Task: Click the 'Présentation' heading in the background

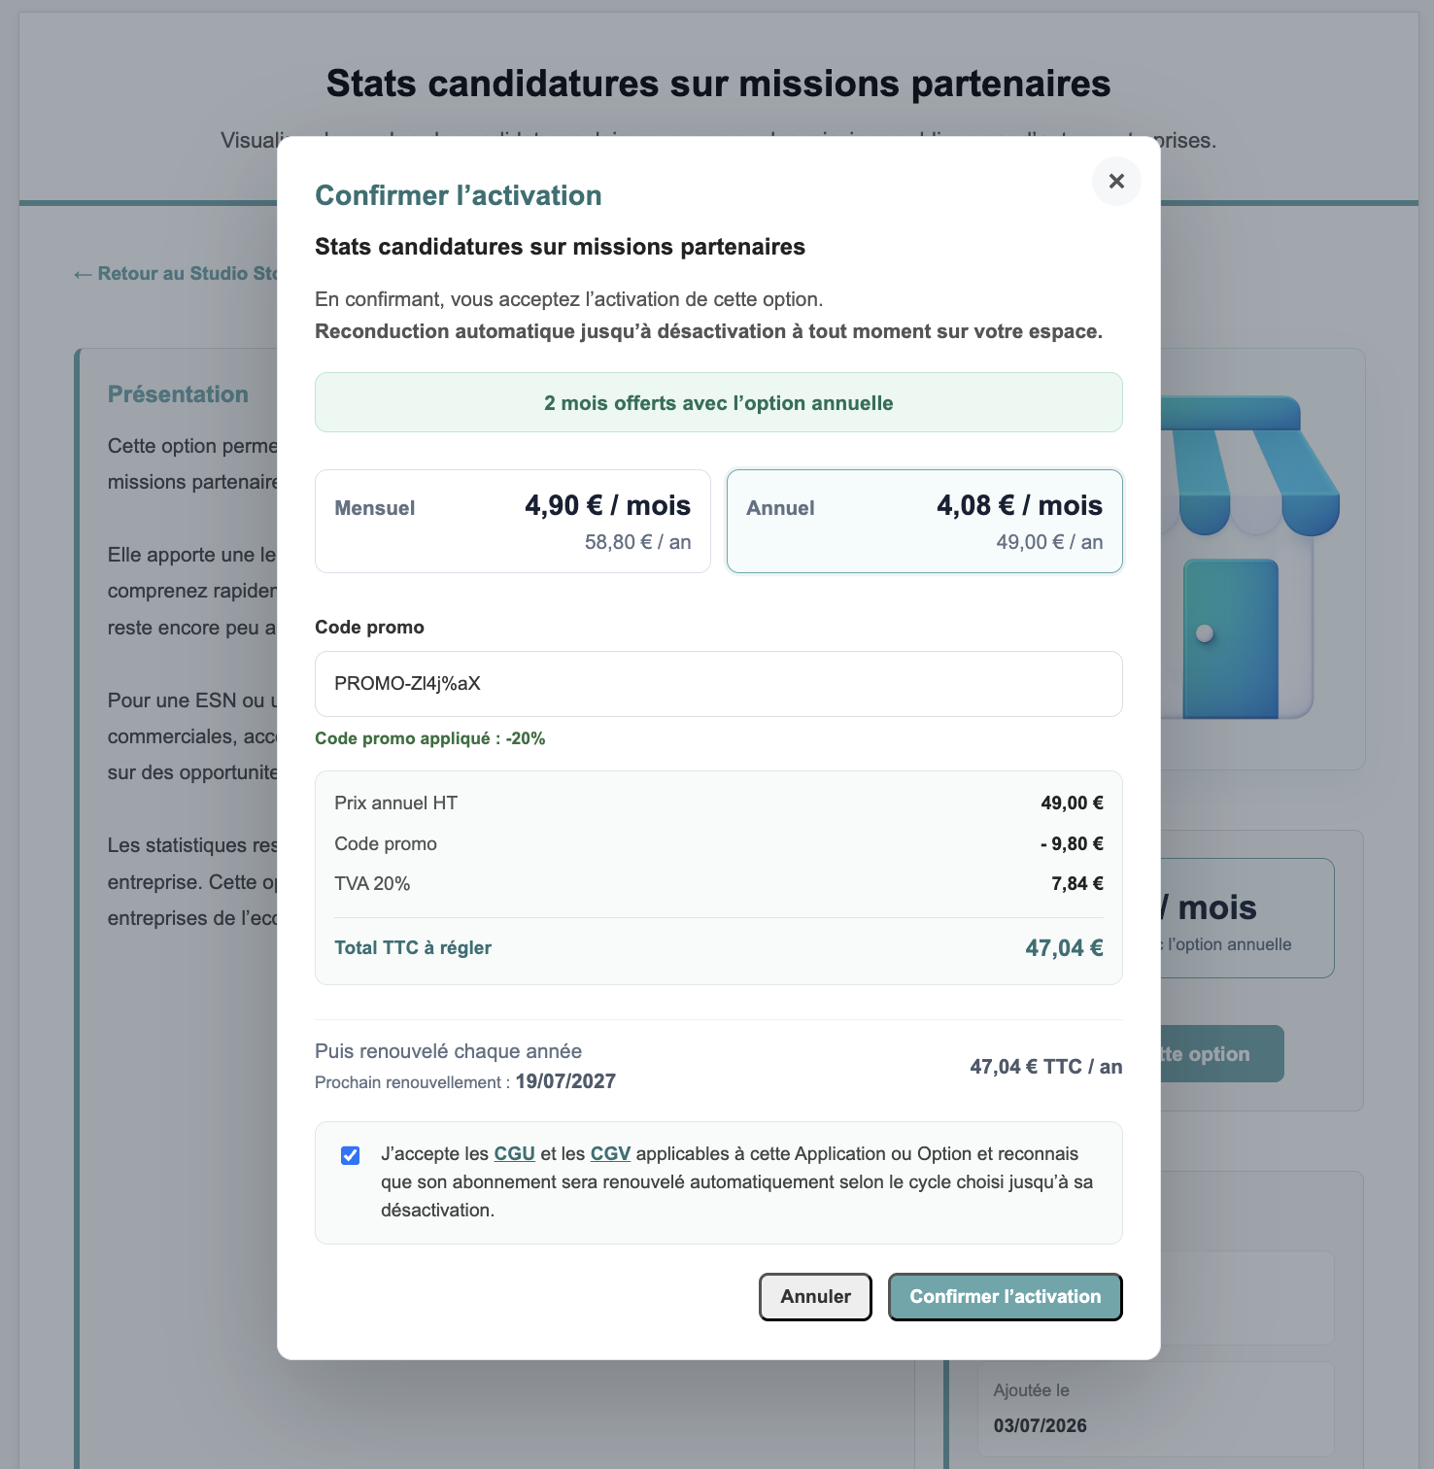Action: (x=178, y=394)
